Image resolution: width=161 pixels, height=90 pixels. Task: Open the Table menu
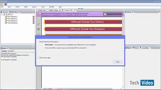coord(26,7)
